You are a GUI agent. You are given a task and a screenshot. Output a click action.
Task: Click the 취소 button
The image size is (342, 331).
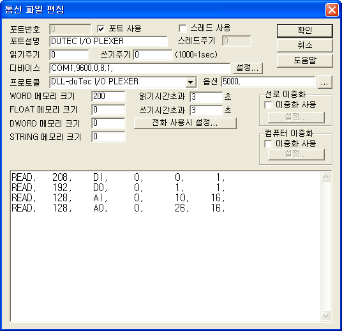[305, 45]
